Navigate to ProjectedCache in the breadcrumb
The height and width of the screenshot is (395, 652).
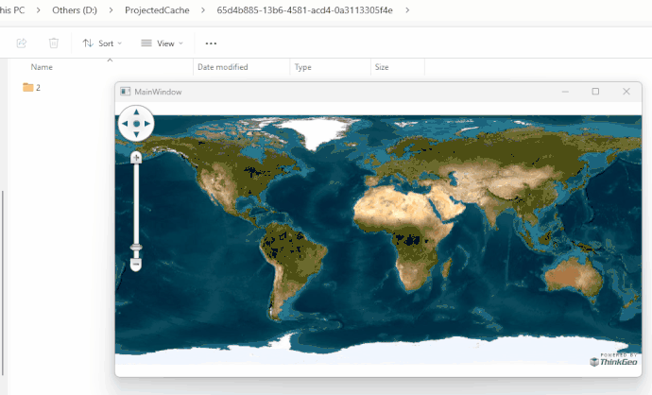158,10
